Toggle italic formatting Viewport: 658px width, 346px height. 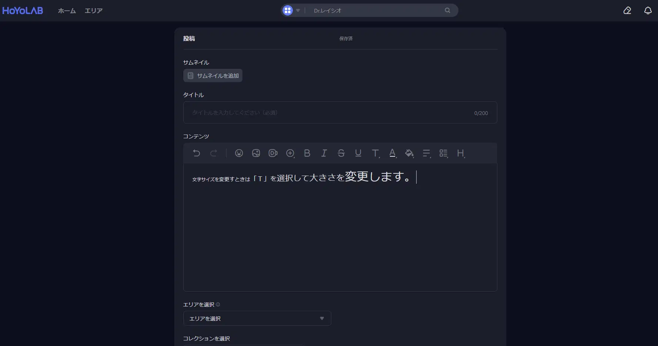point(324,153)
